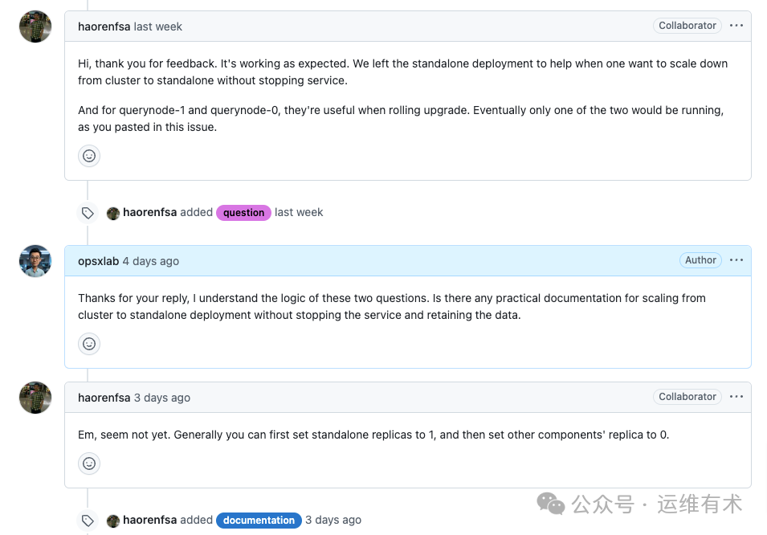767x535 pixels.
Task: Click the '4 days ago' timestamp
Action: tap(151, 260)
